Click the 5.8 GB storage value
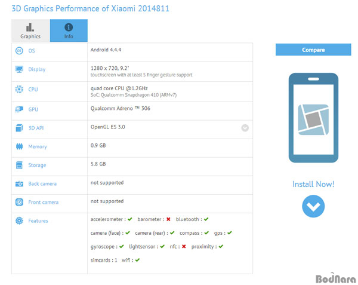 pyautogui.click(x=98, y=164)
